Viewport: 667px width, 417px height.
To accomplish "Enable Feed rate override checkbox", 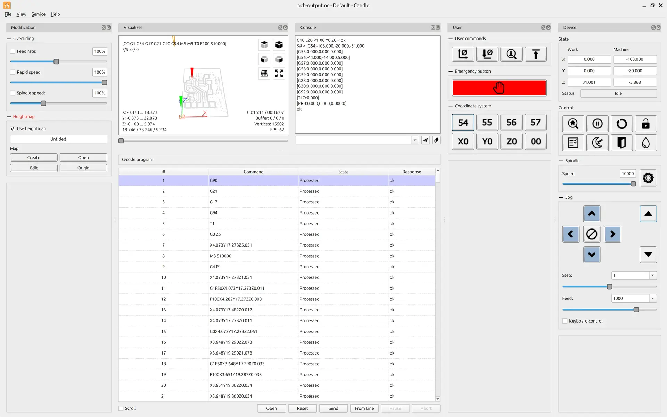I will coord(13,51).
